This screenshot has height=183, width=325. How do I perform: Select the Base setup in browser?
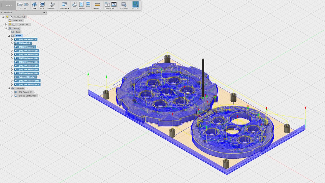pyautogui.click(x=18, y=32)
